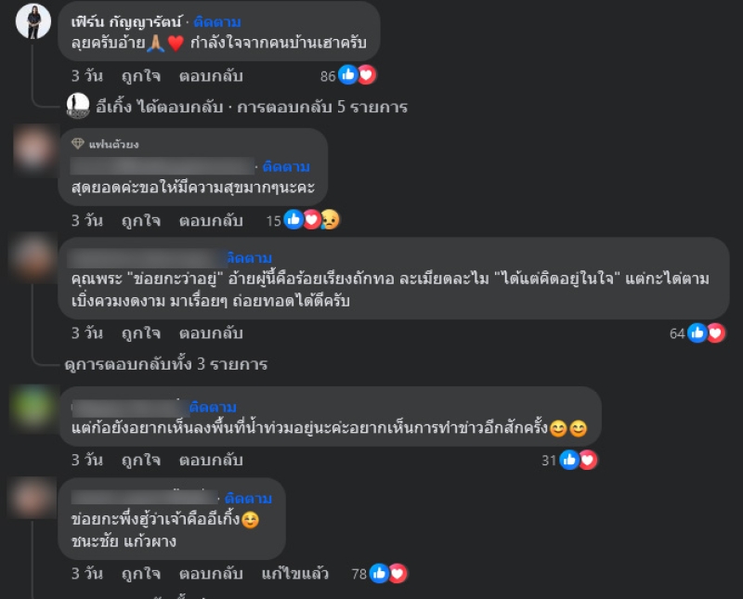Click the sad face reaction on 15-count comment
Viewport: 743px width, 599px height.
pyautogui.click(x=331, y=220)
